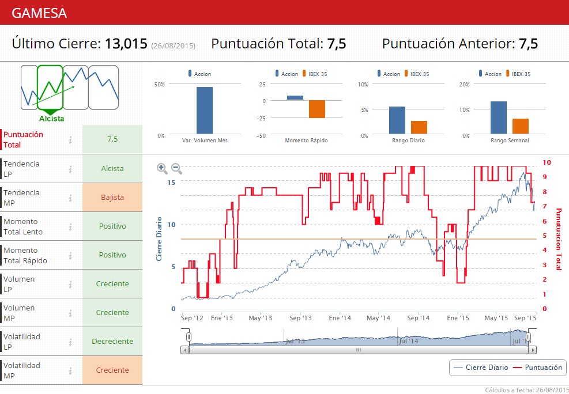The image size is (569, 394).
Task: Toggle IBEX 35 legend in Rango Diario chart
Action: tap(417, 74)
